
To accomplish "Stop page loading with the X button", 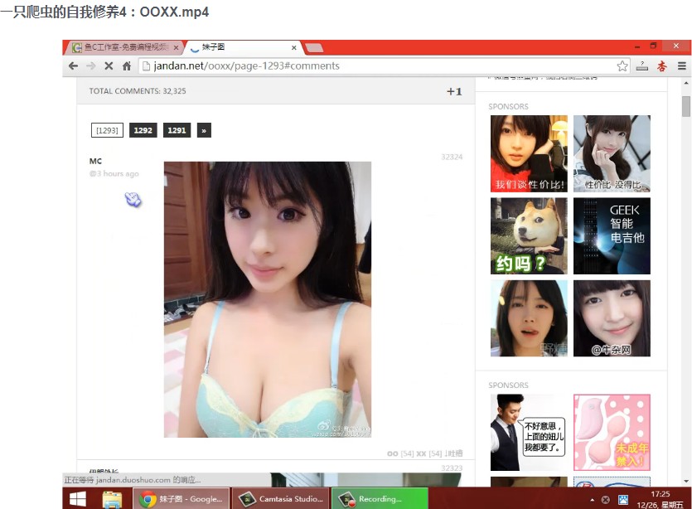I will [109, 65].
